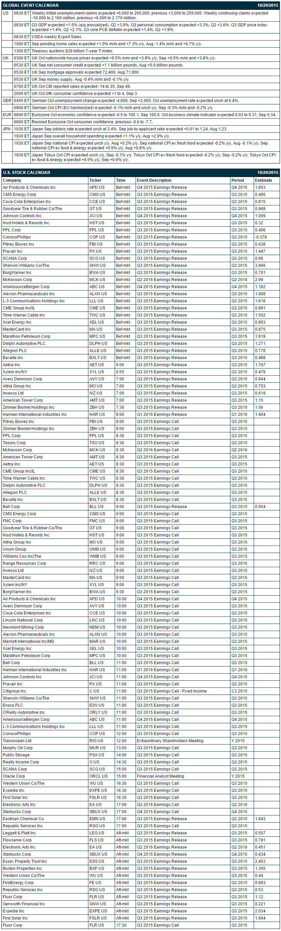
Task: Click 'Oracle Corp' company name
Action: (14, 776)
